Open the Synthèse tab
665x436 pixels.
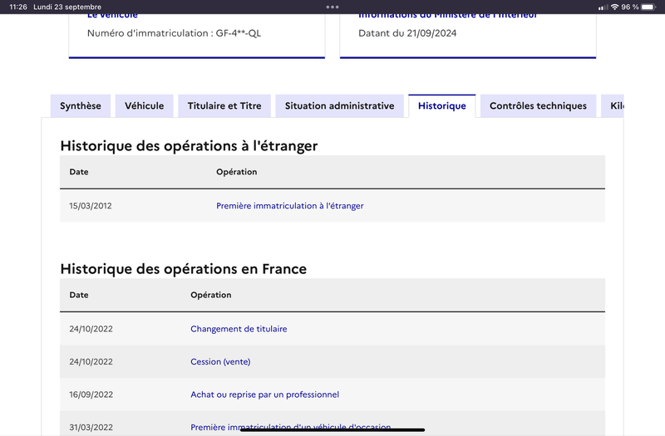81,106
